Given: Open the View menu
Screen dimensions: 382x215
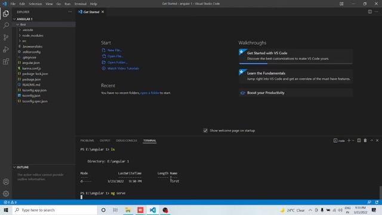Looking at the screenshot, I should 49,4.
